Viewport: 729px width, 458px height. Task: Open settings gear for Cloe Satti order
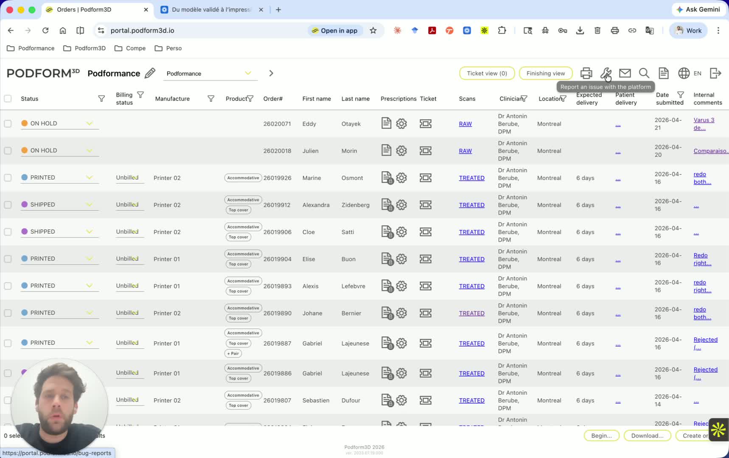(401, 232)
